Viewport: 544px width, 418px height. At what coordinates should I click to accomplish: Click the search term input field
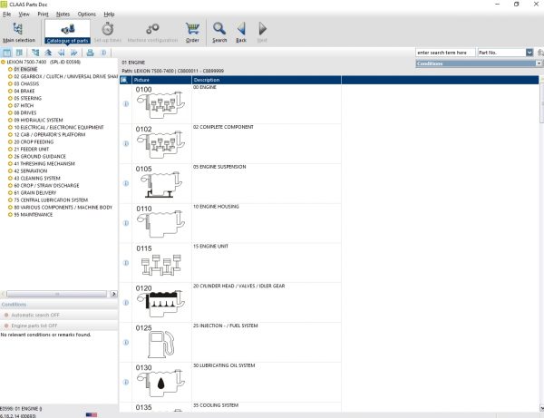click(442, 53)
